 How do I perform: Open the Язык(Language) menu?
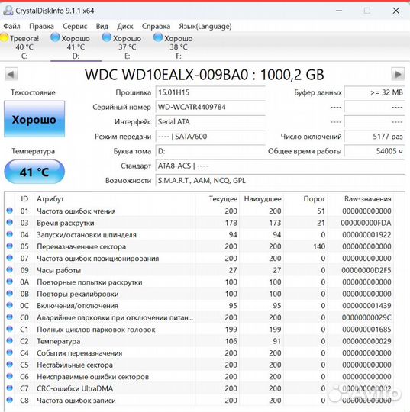tap(205, 26)
